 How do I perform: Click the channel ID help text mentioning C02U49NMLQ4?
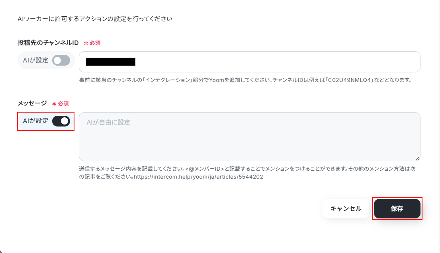(246, 80)
